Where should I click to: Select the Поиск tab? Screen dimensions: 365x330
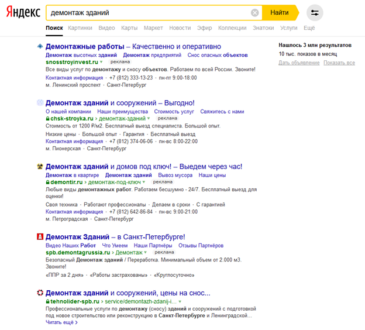54,28
